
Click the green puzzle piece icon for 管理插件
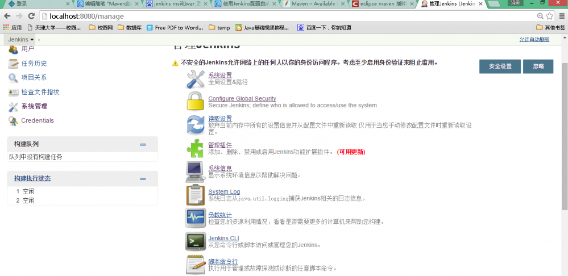pos(195,148)
